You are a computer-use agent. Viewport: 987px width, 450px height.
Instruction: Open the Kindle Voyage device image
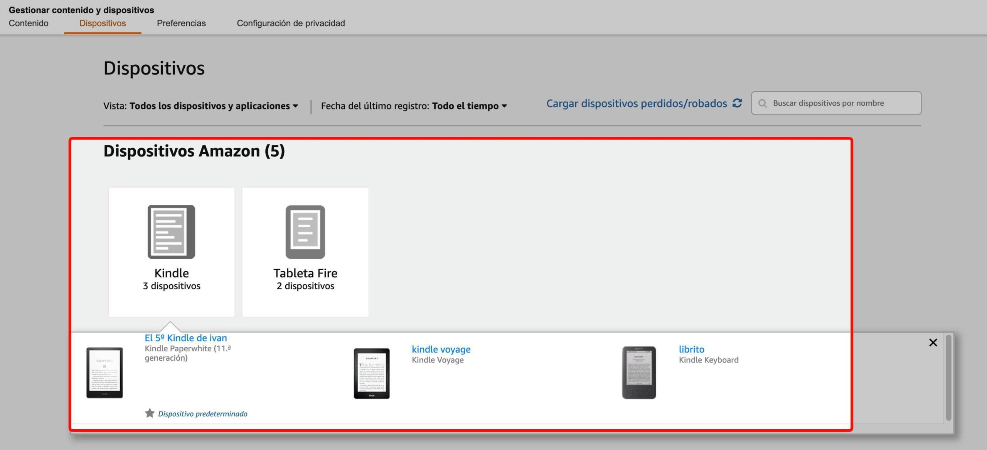[x=372, y=373]
